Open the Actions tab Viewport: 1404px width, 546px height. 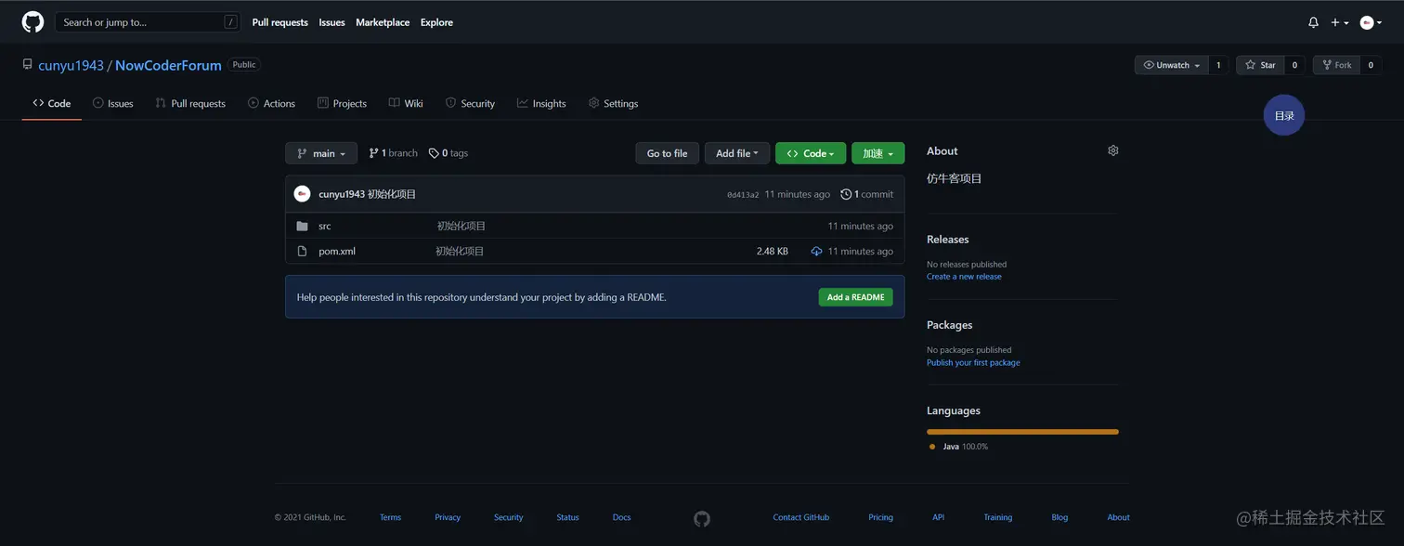pos(271,103)
